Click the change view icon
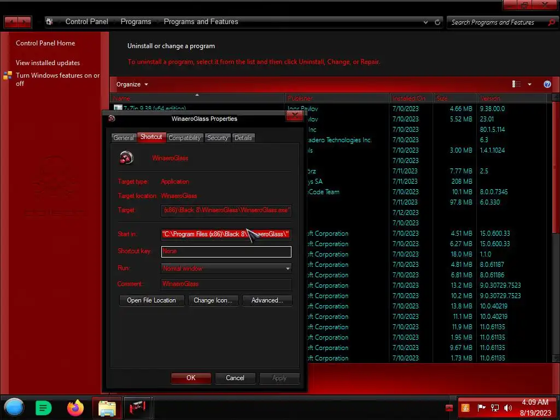Image resolution: width=560 pixels, height=420 pixels. point(516,84)
